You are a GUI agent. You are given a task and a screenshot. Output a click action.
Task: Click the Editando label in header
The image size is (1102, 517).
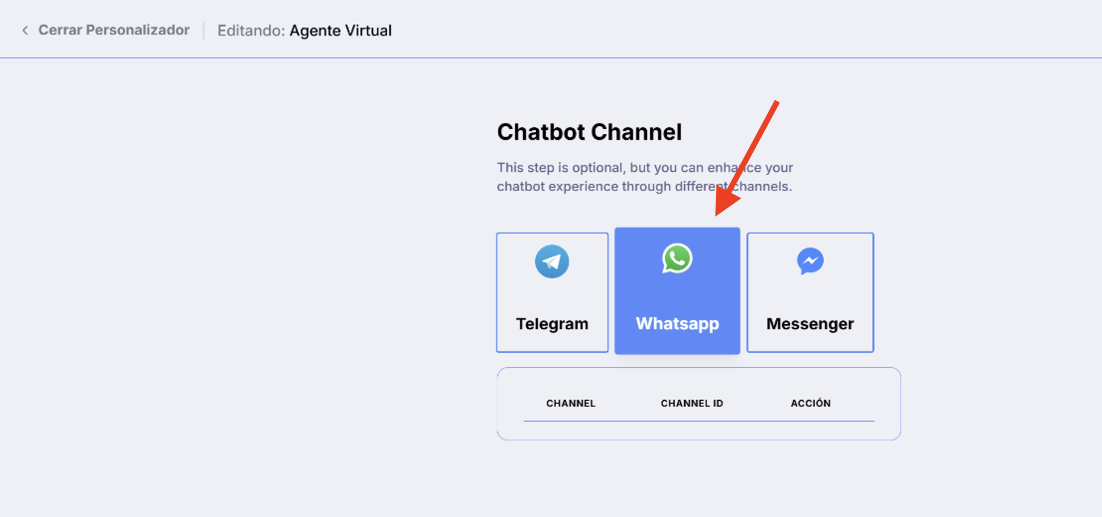pyautogui.click(x=251, y=31)
